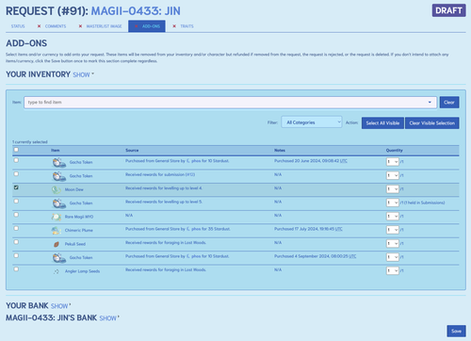This screenshot has height=341, width=471.
Task: Click the submission (#12) link
Action: coord(190,174)
